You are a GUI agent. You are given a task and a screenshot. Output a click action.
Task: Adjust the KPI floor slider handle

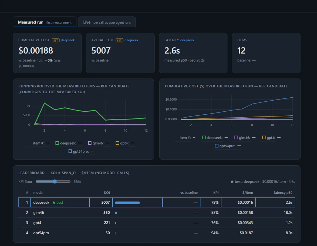[55, 181]
